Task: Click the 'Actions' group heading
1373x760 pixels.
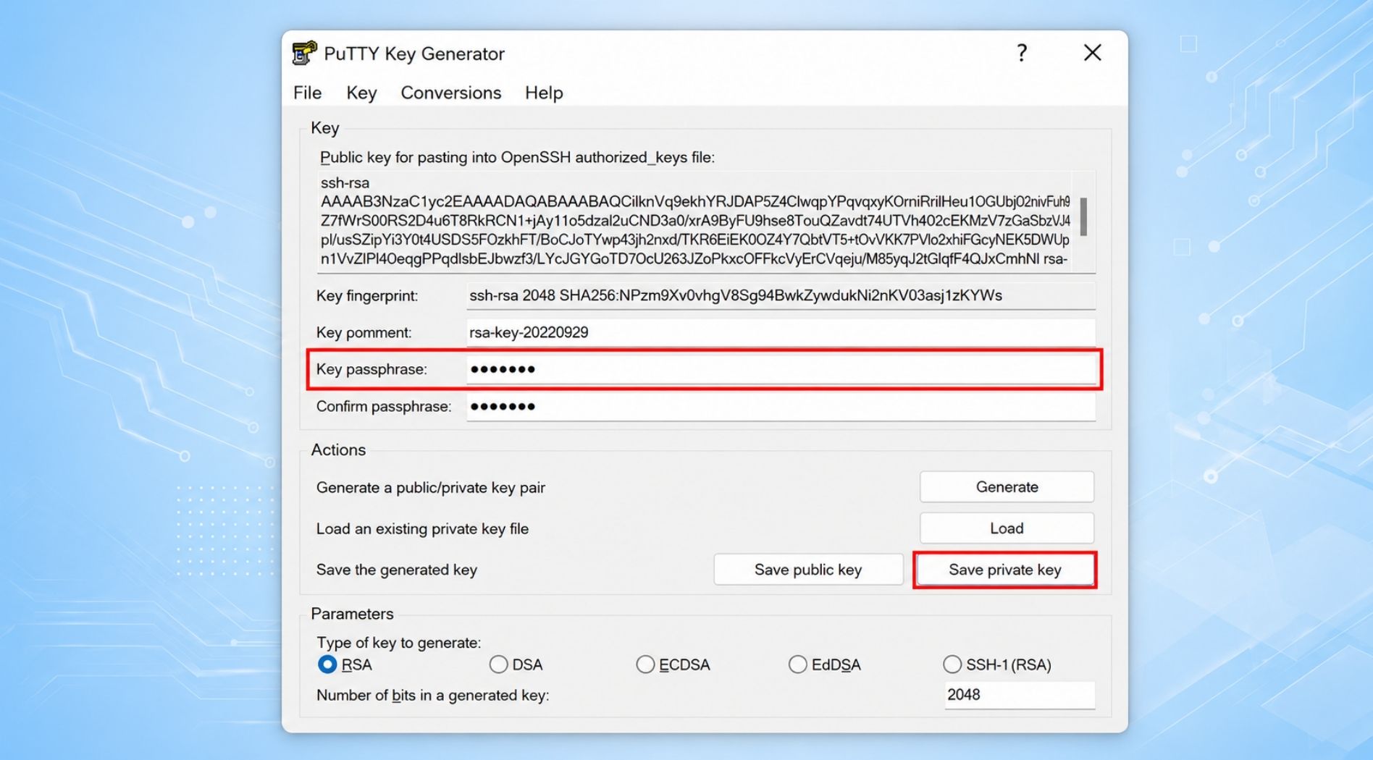Action: pos(338,449)
